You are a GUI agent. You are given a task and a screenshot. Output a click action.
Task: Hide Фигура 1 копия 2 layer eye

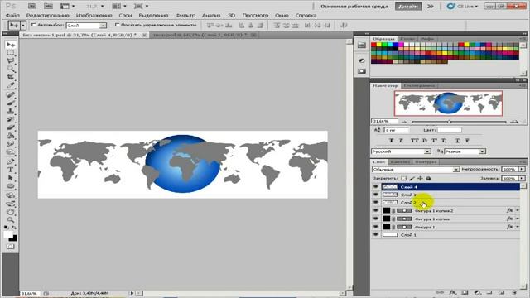(x=375, y=210)
